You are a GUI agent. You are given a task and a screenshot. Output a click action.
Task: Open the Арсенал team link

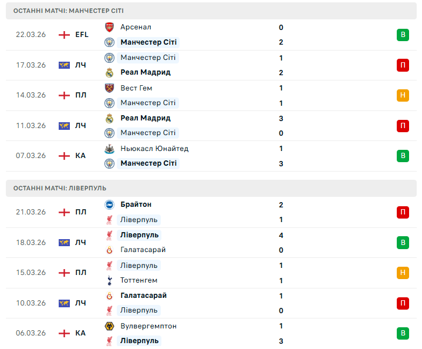[x=136, y=27]
